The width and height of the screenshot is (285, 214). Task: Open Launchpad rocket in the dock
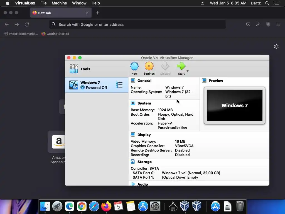[x=57, y=206]
